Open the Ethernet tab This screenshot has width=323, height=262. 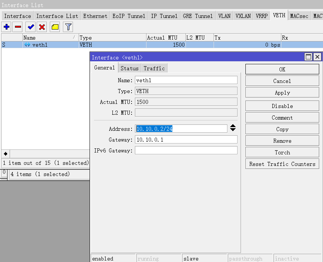pyautogui.click(x=95, y=16)
